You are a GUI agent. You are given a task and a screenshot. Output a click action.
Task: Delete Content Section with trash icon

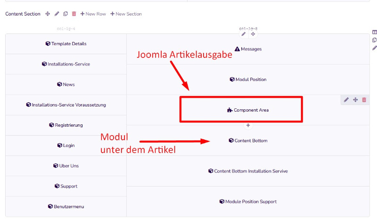74,14
